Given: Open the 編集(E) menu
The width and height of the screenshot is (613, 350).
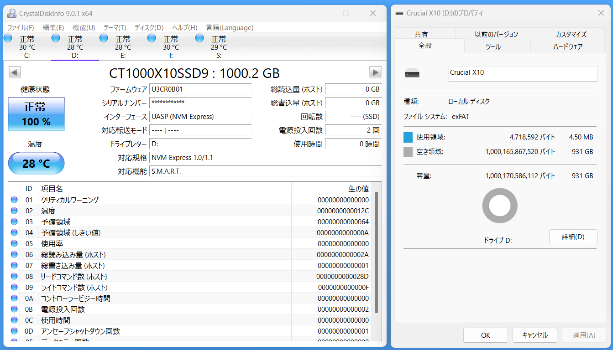Looking at the screenshot, I should pyautogui.click(x=53, y=28).
